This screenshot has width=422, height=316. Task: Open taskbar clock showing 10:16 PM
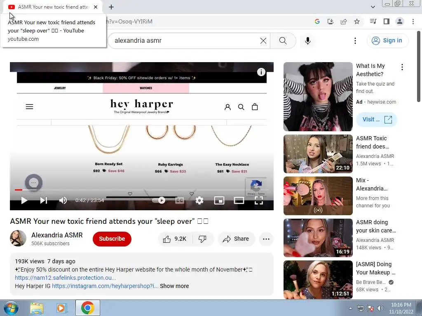(401, 308)
